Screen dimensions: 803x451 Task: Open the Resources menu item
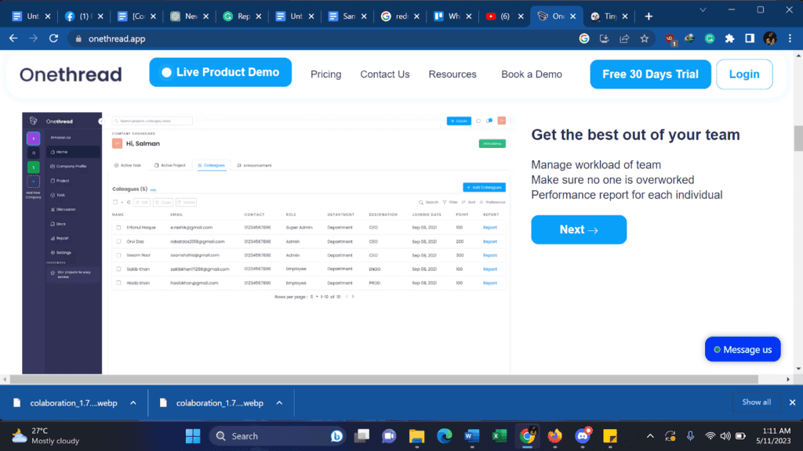(452, 74)
